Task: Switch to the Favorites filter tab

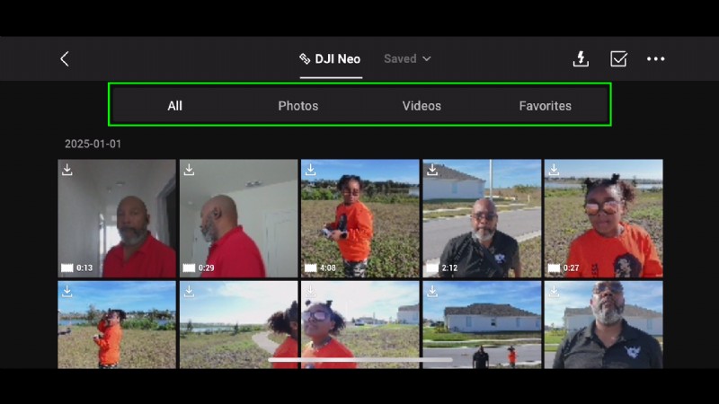Action: pyautogui.click(x=546, y=106)
